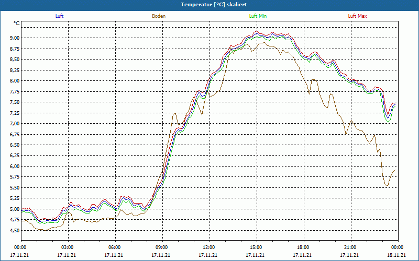Click the 6,00 y-axis value
Screen dimensions: 419x261
[15, 166]
